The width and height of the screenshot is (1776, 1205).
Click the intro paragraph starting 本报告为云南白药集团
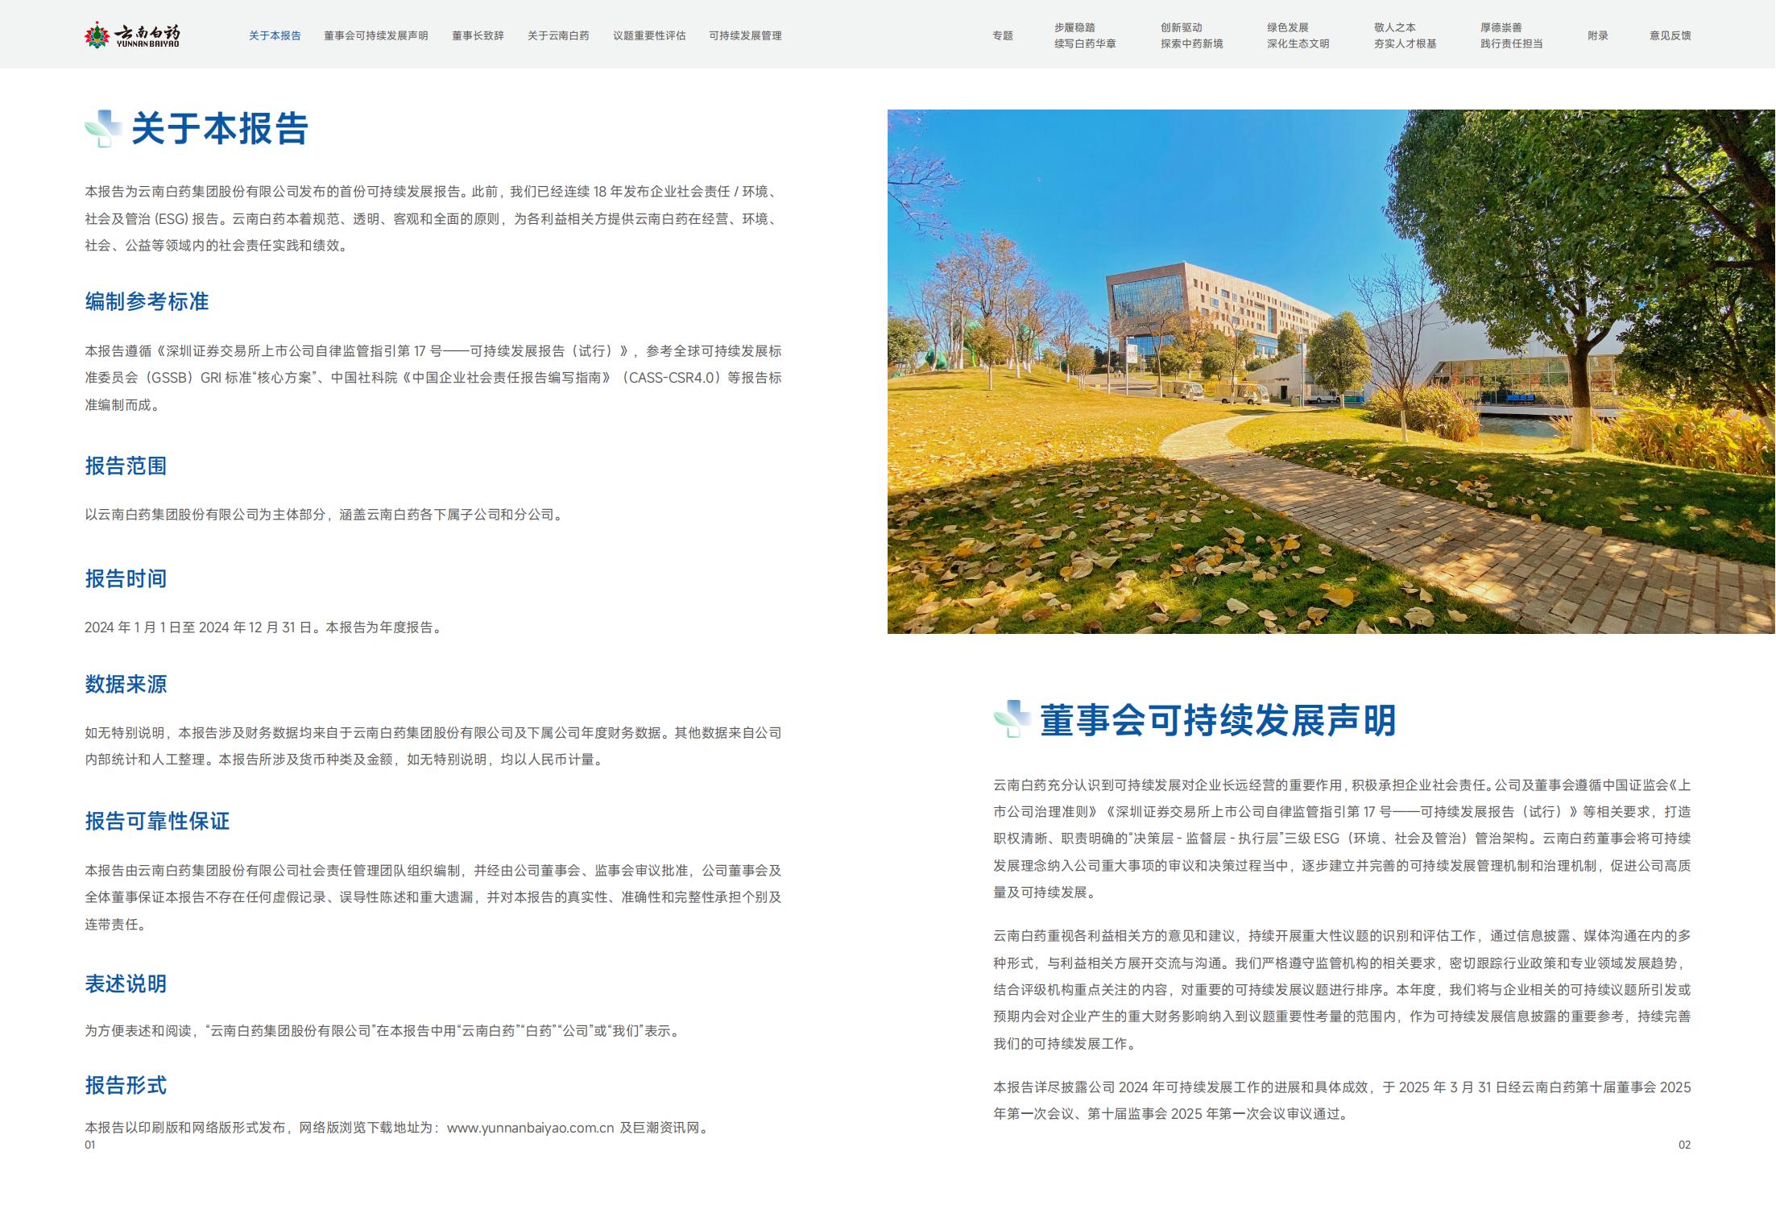[x=433, y=218]
